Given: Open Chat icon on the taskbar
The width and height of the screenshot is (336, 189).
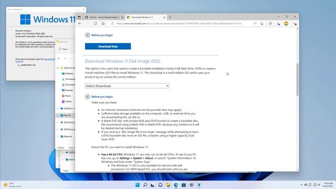Looking at the screenshot, I should coord(160,185).
